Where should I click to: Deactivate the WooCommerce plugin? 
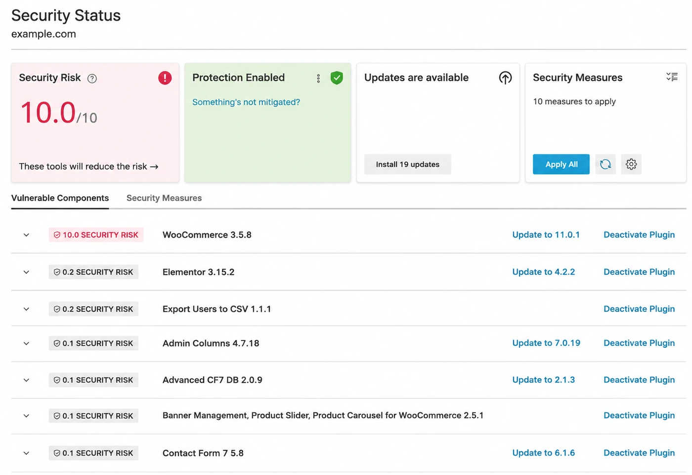[639, 235]
